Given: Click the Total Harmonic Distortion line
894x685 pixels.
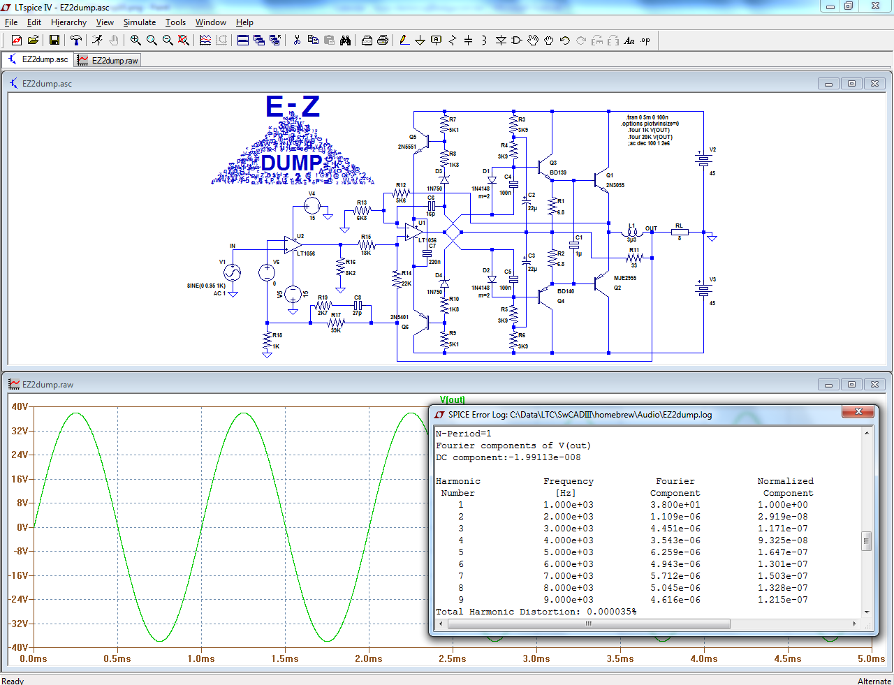Looking at the screenshot, I should point(536,612).
